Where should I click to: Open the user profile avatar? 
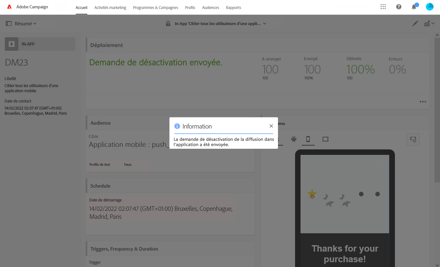(x=430, y=7)
